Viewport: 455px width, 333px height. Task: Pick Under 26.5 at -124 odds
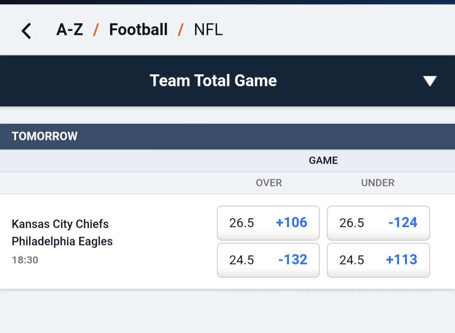coord(378,223)
